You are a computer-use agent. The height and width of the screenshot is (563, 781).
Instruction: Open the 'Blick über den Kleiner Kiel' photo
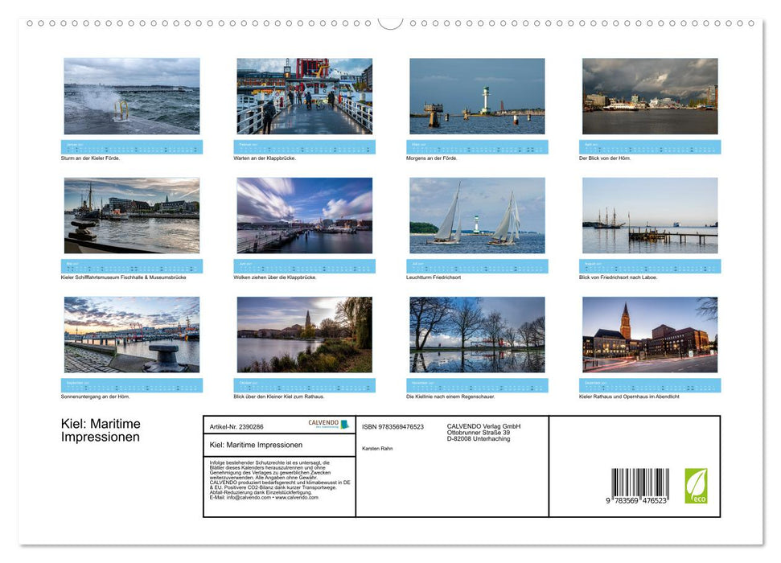click(x=304, y=335)
